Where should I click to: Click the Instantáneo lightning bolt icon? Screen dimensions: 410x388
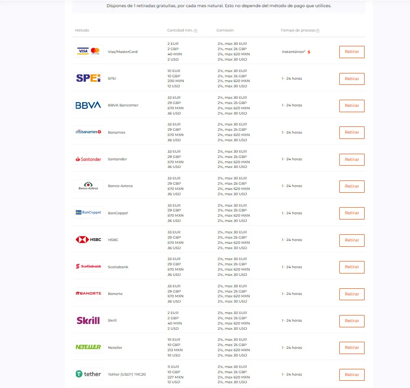point(309,52)
